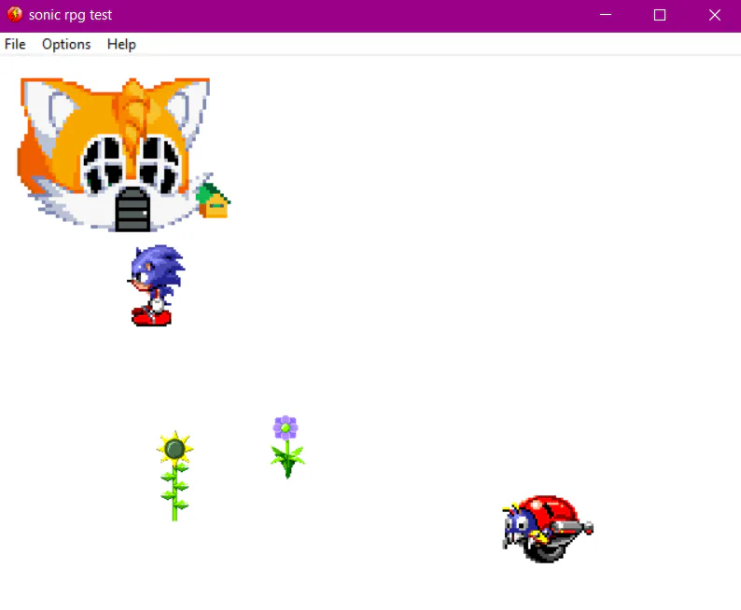
Task: Click the 'sonic rpg test' window title
Action: click(x=70, y=15)
